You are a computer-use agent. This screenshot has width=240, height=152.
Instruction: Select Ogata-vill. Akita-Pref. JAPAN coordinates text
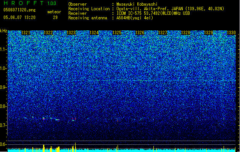[170, 9]
